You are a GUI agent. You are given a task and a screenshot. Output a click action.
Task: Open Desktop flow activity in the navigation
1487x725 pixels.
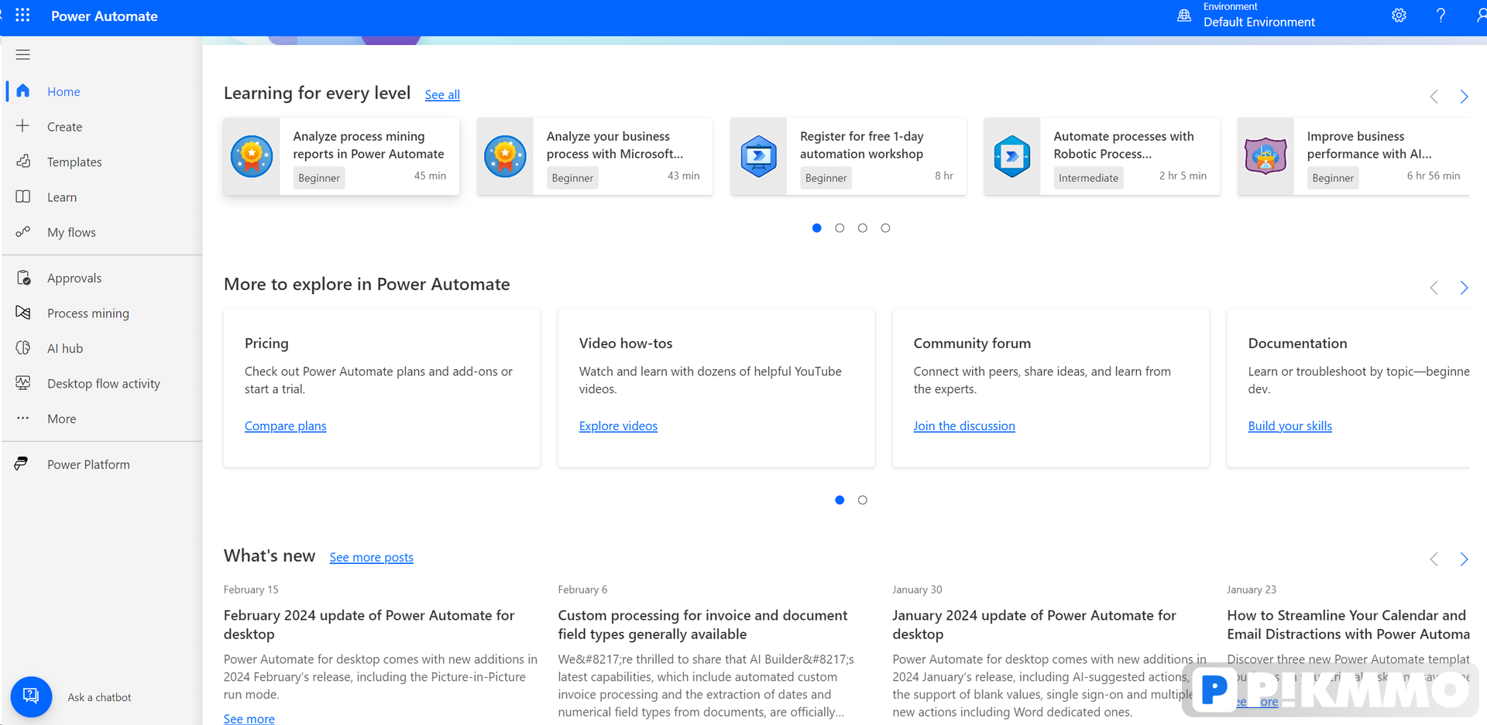[x=104, y=384]
